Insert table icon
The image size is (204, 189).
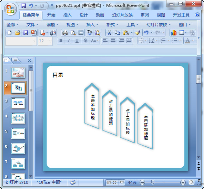coord(182,33)
